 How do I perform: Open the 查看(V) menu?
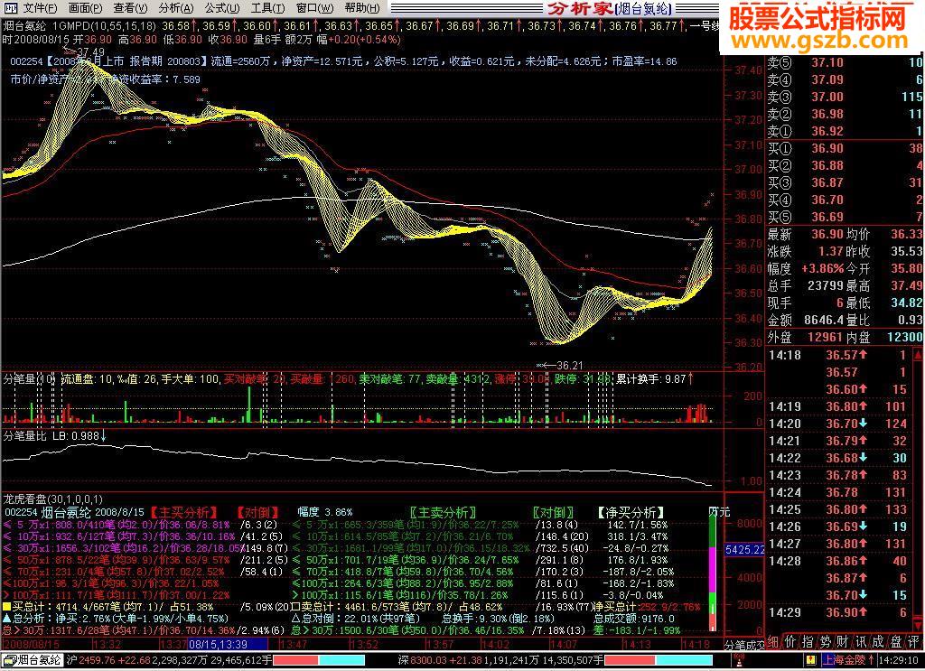click(x=130, y=8)
